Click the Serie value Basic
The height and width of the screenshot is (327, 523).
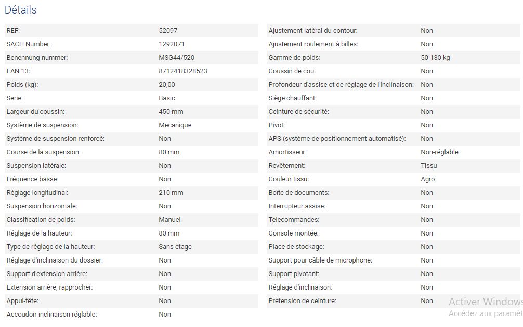[x=167, y=98]
